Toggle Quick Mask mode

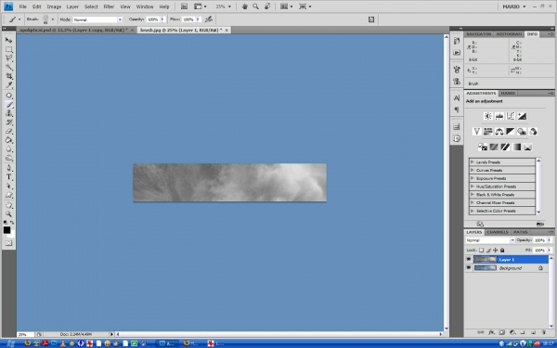(8, 243)
